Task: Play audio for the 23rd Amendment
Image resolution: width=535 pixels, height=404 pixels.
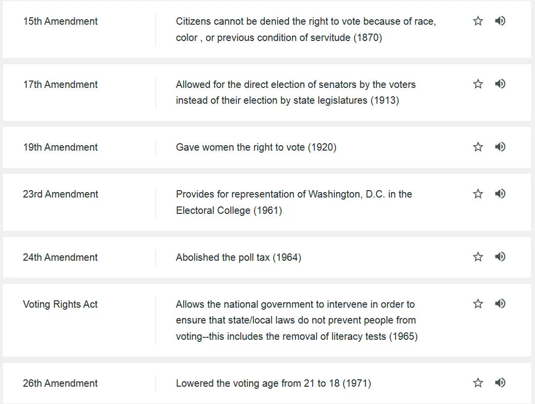Action: coord(500,194)
